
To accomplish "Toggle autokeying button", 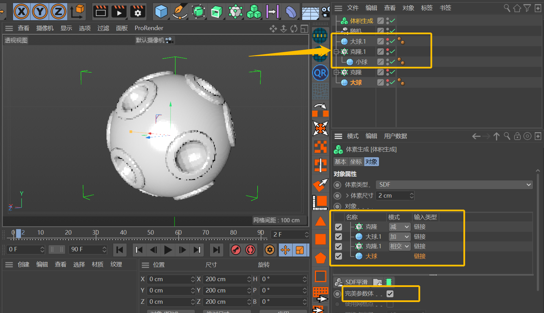I will [250, 250].
